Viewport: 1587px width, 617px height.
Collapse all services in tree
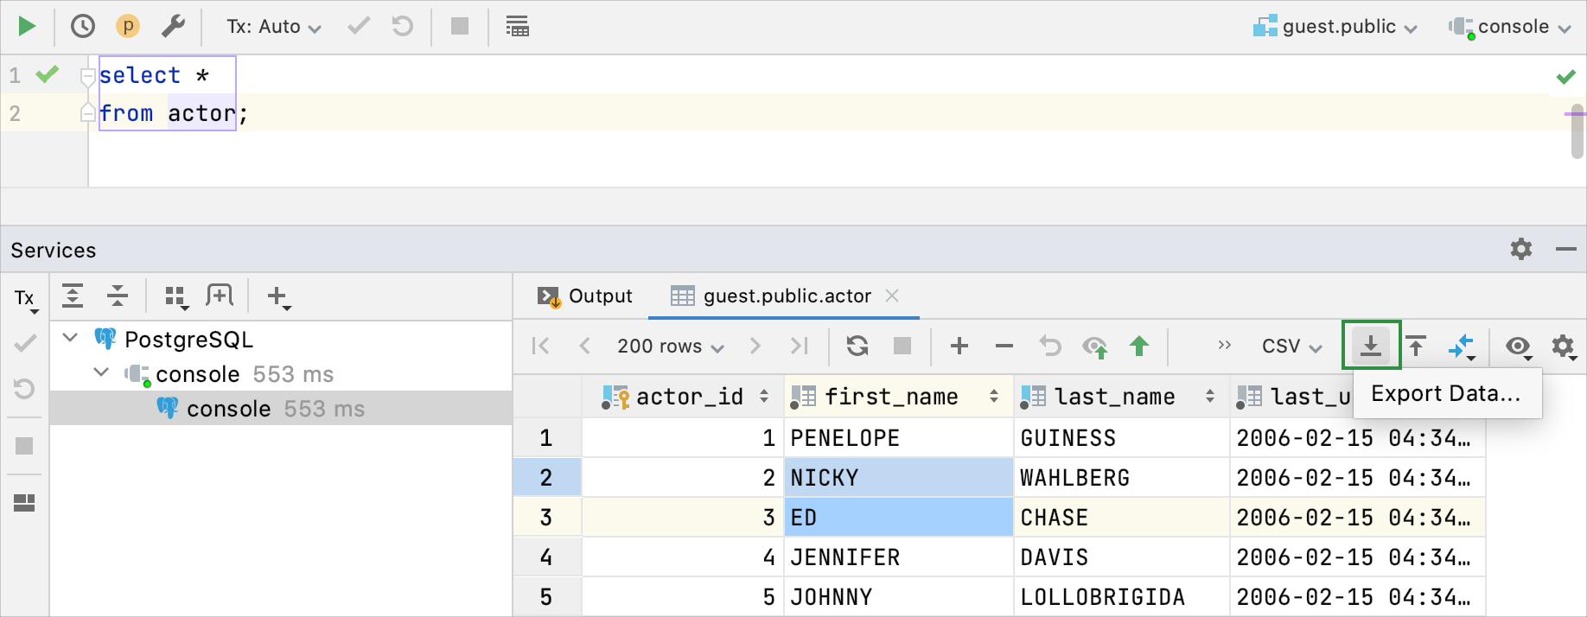click(118, 296)
